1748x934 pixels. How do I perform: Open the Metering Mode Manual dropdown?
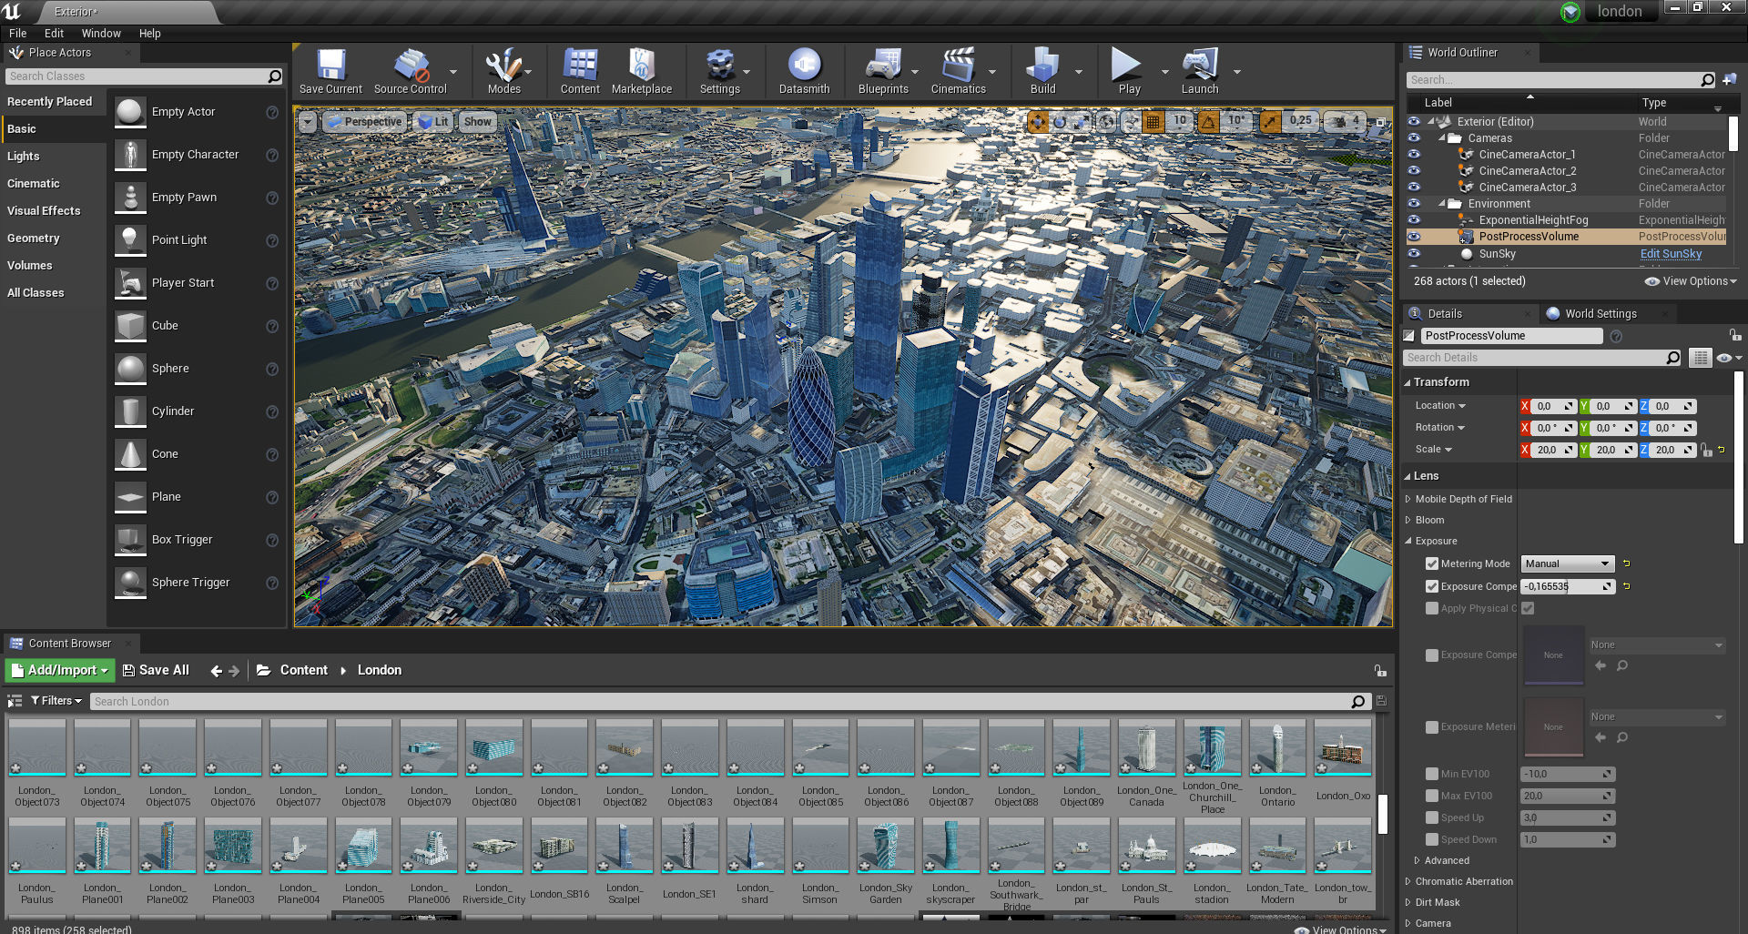point(1567,564)
